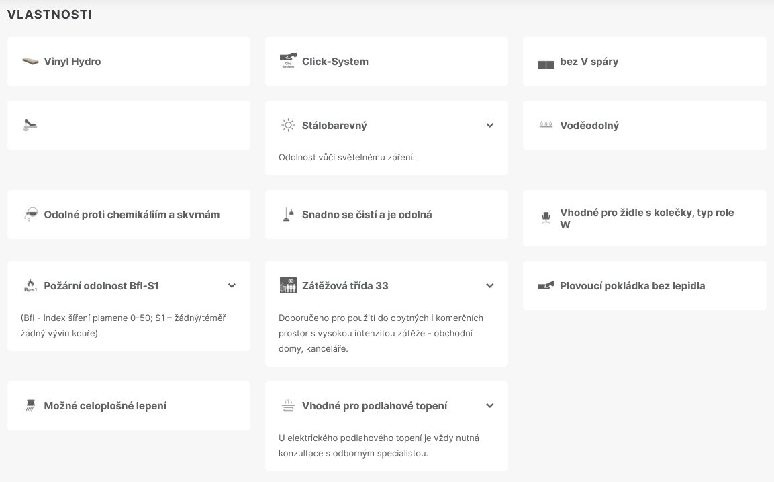Click the broom cleaning icon
774x482 pixels.
[287, 215]
